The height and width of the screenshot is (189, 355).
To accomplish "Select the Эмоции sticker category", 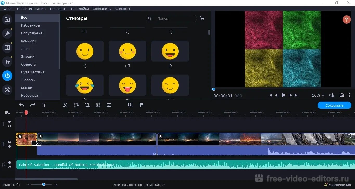I will pos(28,56).
